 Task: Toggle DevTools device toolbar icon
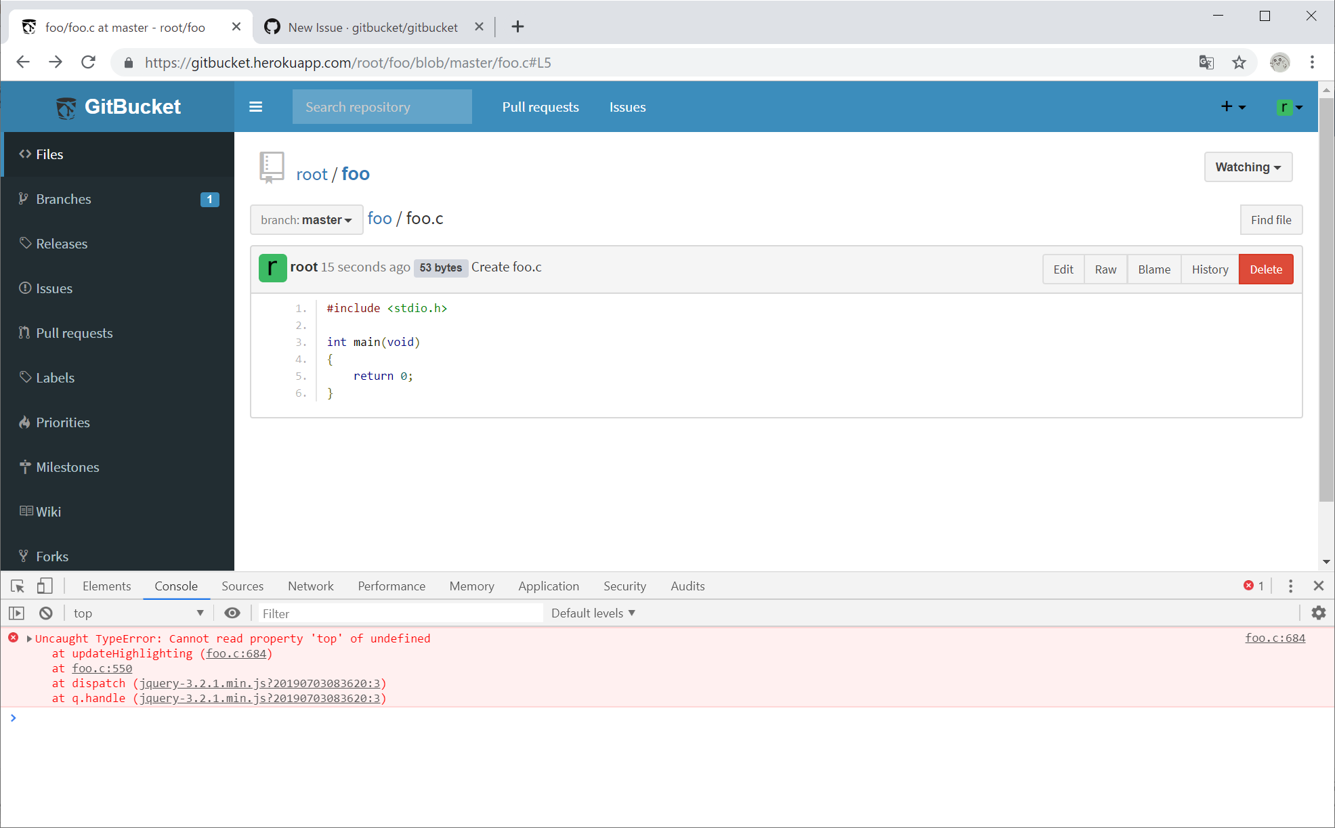pos(45,586)
